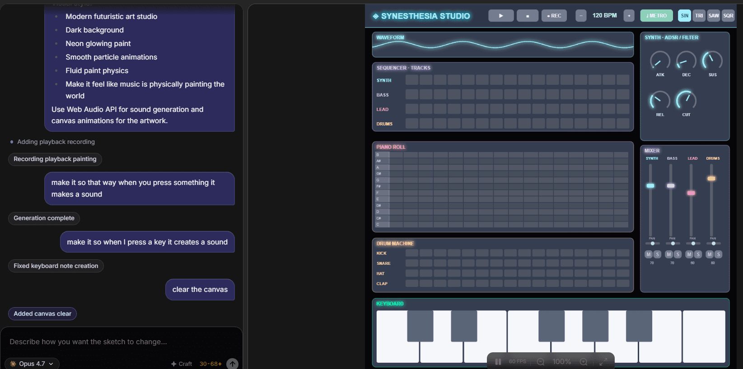
Task: Click the LEAD volume fader handle
Action: click(x=691, y=193)
